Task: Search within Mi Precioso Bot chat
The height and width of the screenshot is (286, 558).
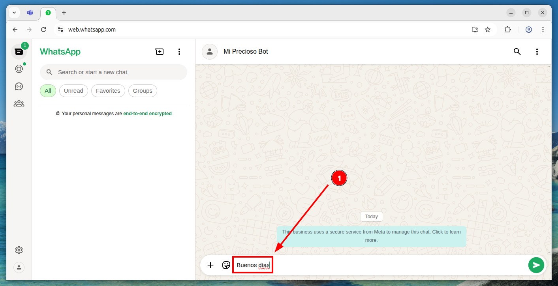Action: coord(517,52)
